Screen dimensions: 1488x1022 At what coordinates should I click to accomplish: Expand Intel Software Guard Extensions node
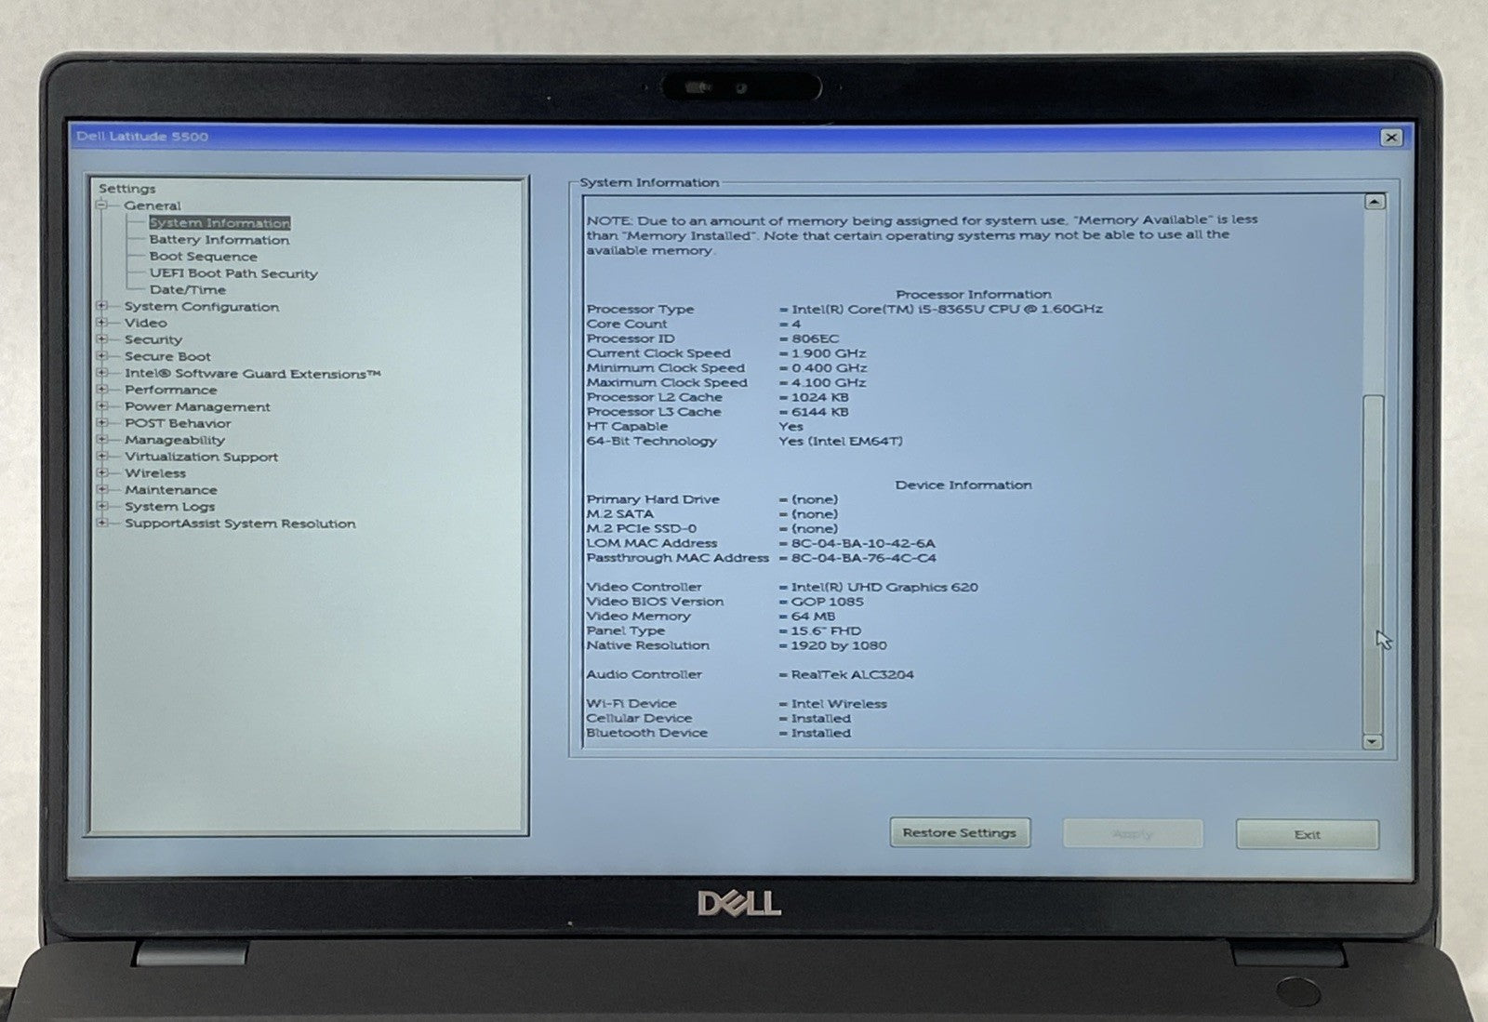click(102, 373)
